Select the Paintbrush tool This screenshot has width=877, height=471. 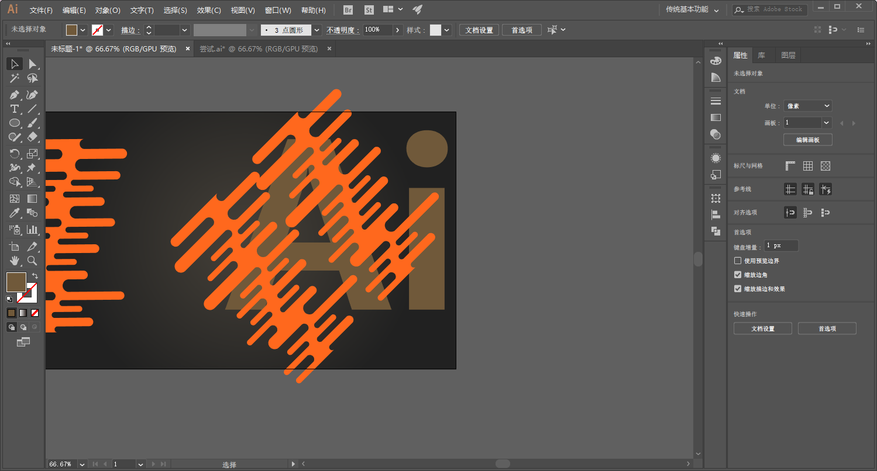32,123
